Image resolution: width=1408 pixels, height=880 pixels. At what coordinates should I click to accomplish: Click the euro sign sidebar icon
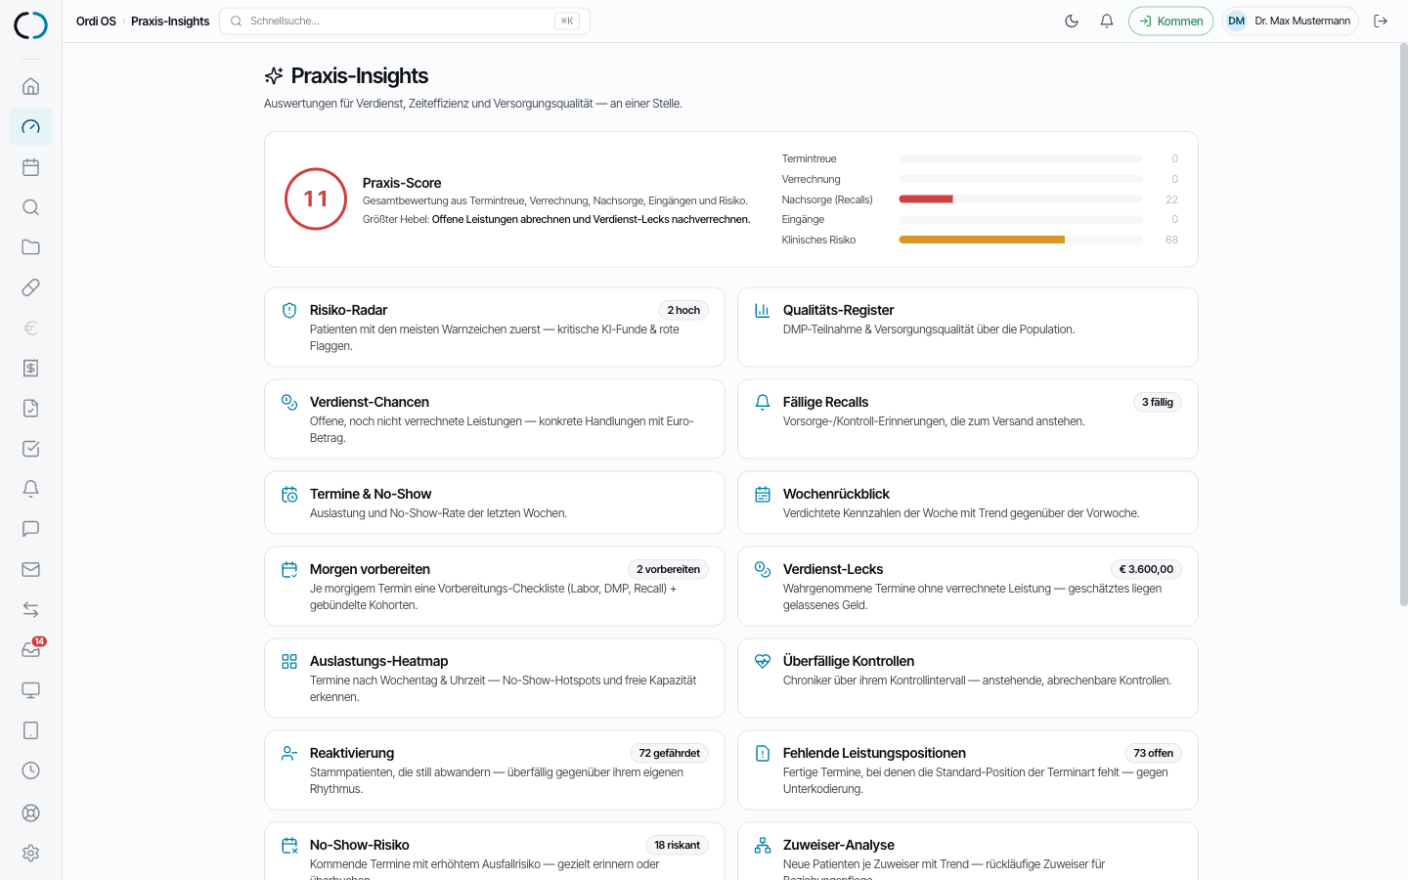pyautogui.click(x=30, y=328)
